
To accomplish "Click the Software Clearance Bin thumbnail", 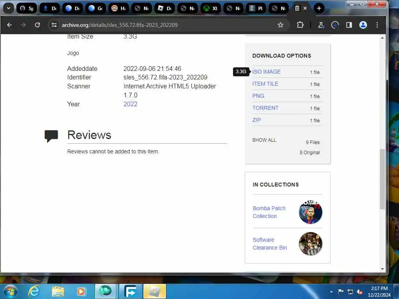I will pyautogui.click(x=311, y=244).
